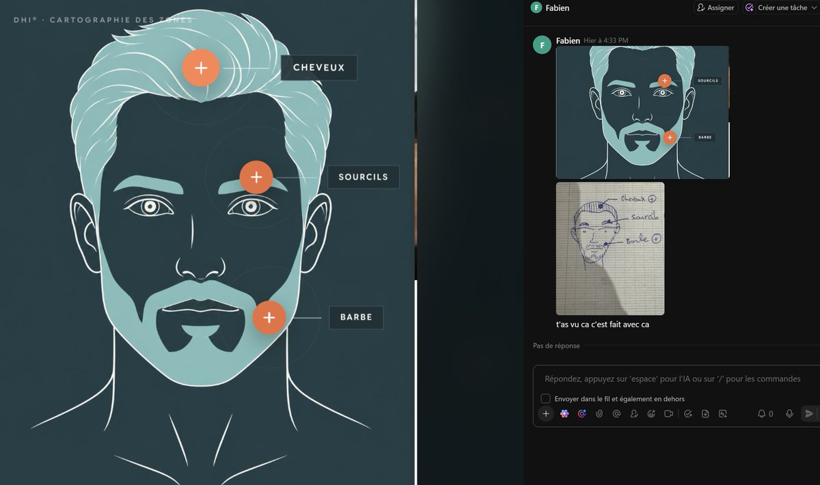Click the Assigner button
This screenshot has height=485, width=820.
pos(716,8)
